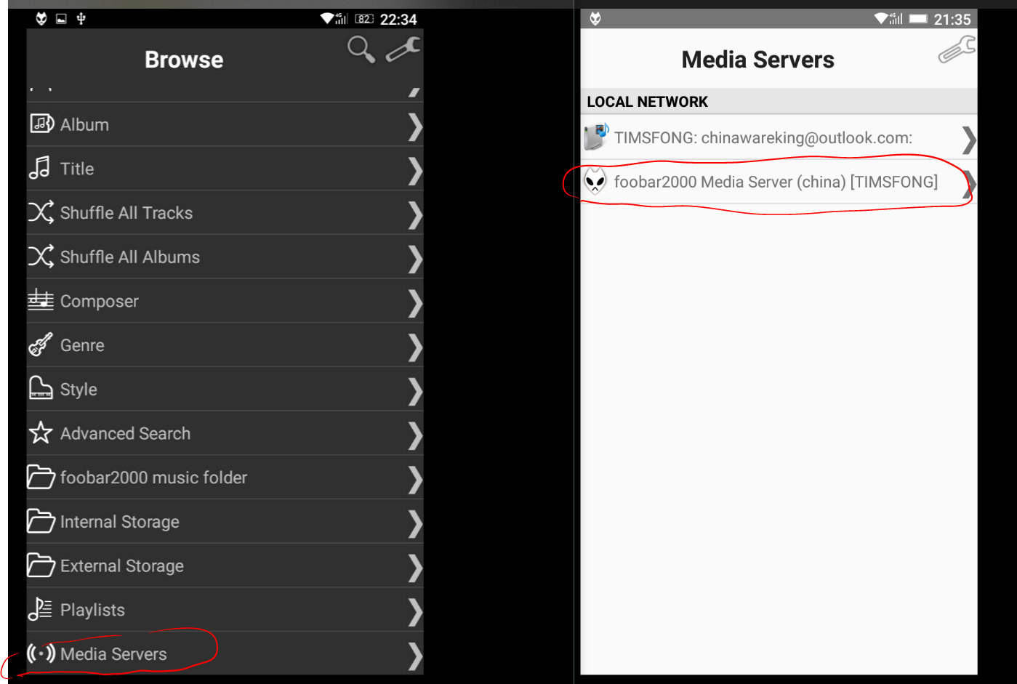
Task: Tap the picture notification icon in the Browse status bar
Action: pos(61,19)
